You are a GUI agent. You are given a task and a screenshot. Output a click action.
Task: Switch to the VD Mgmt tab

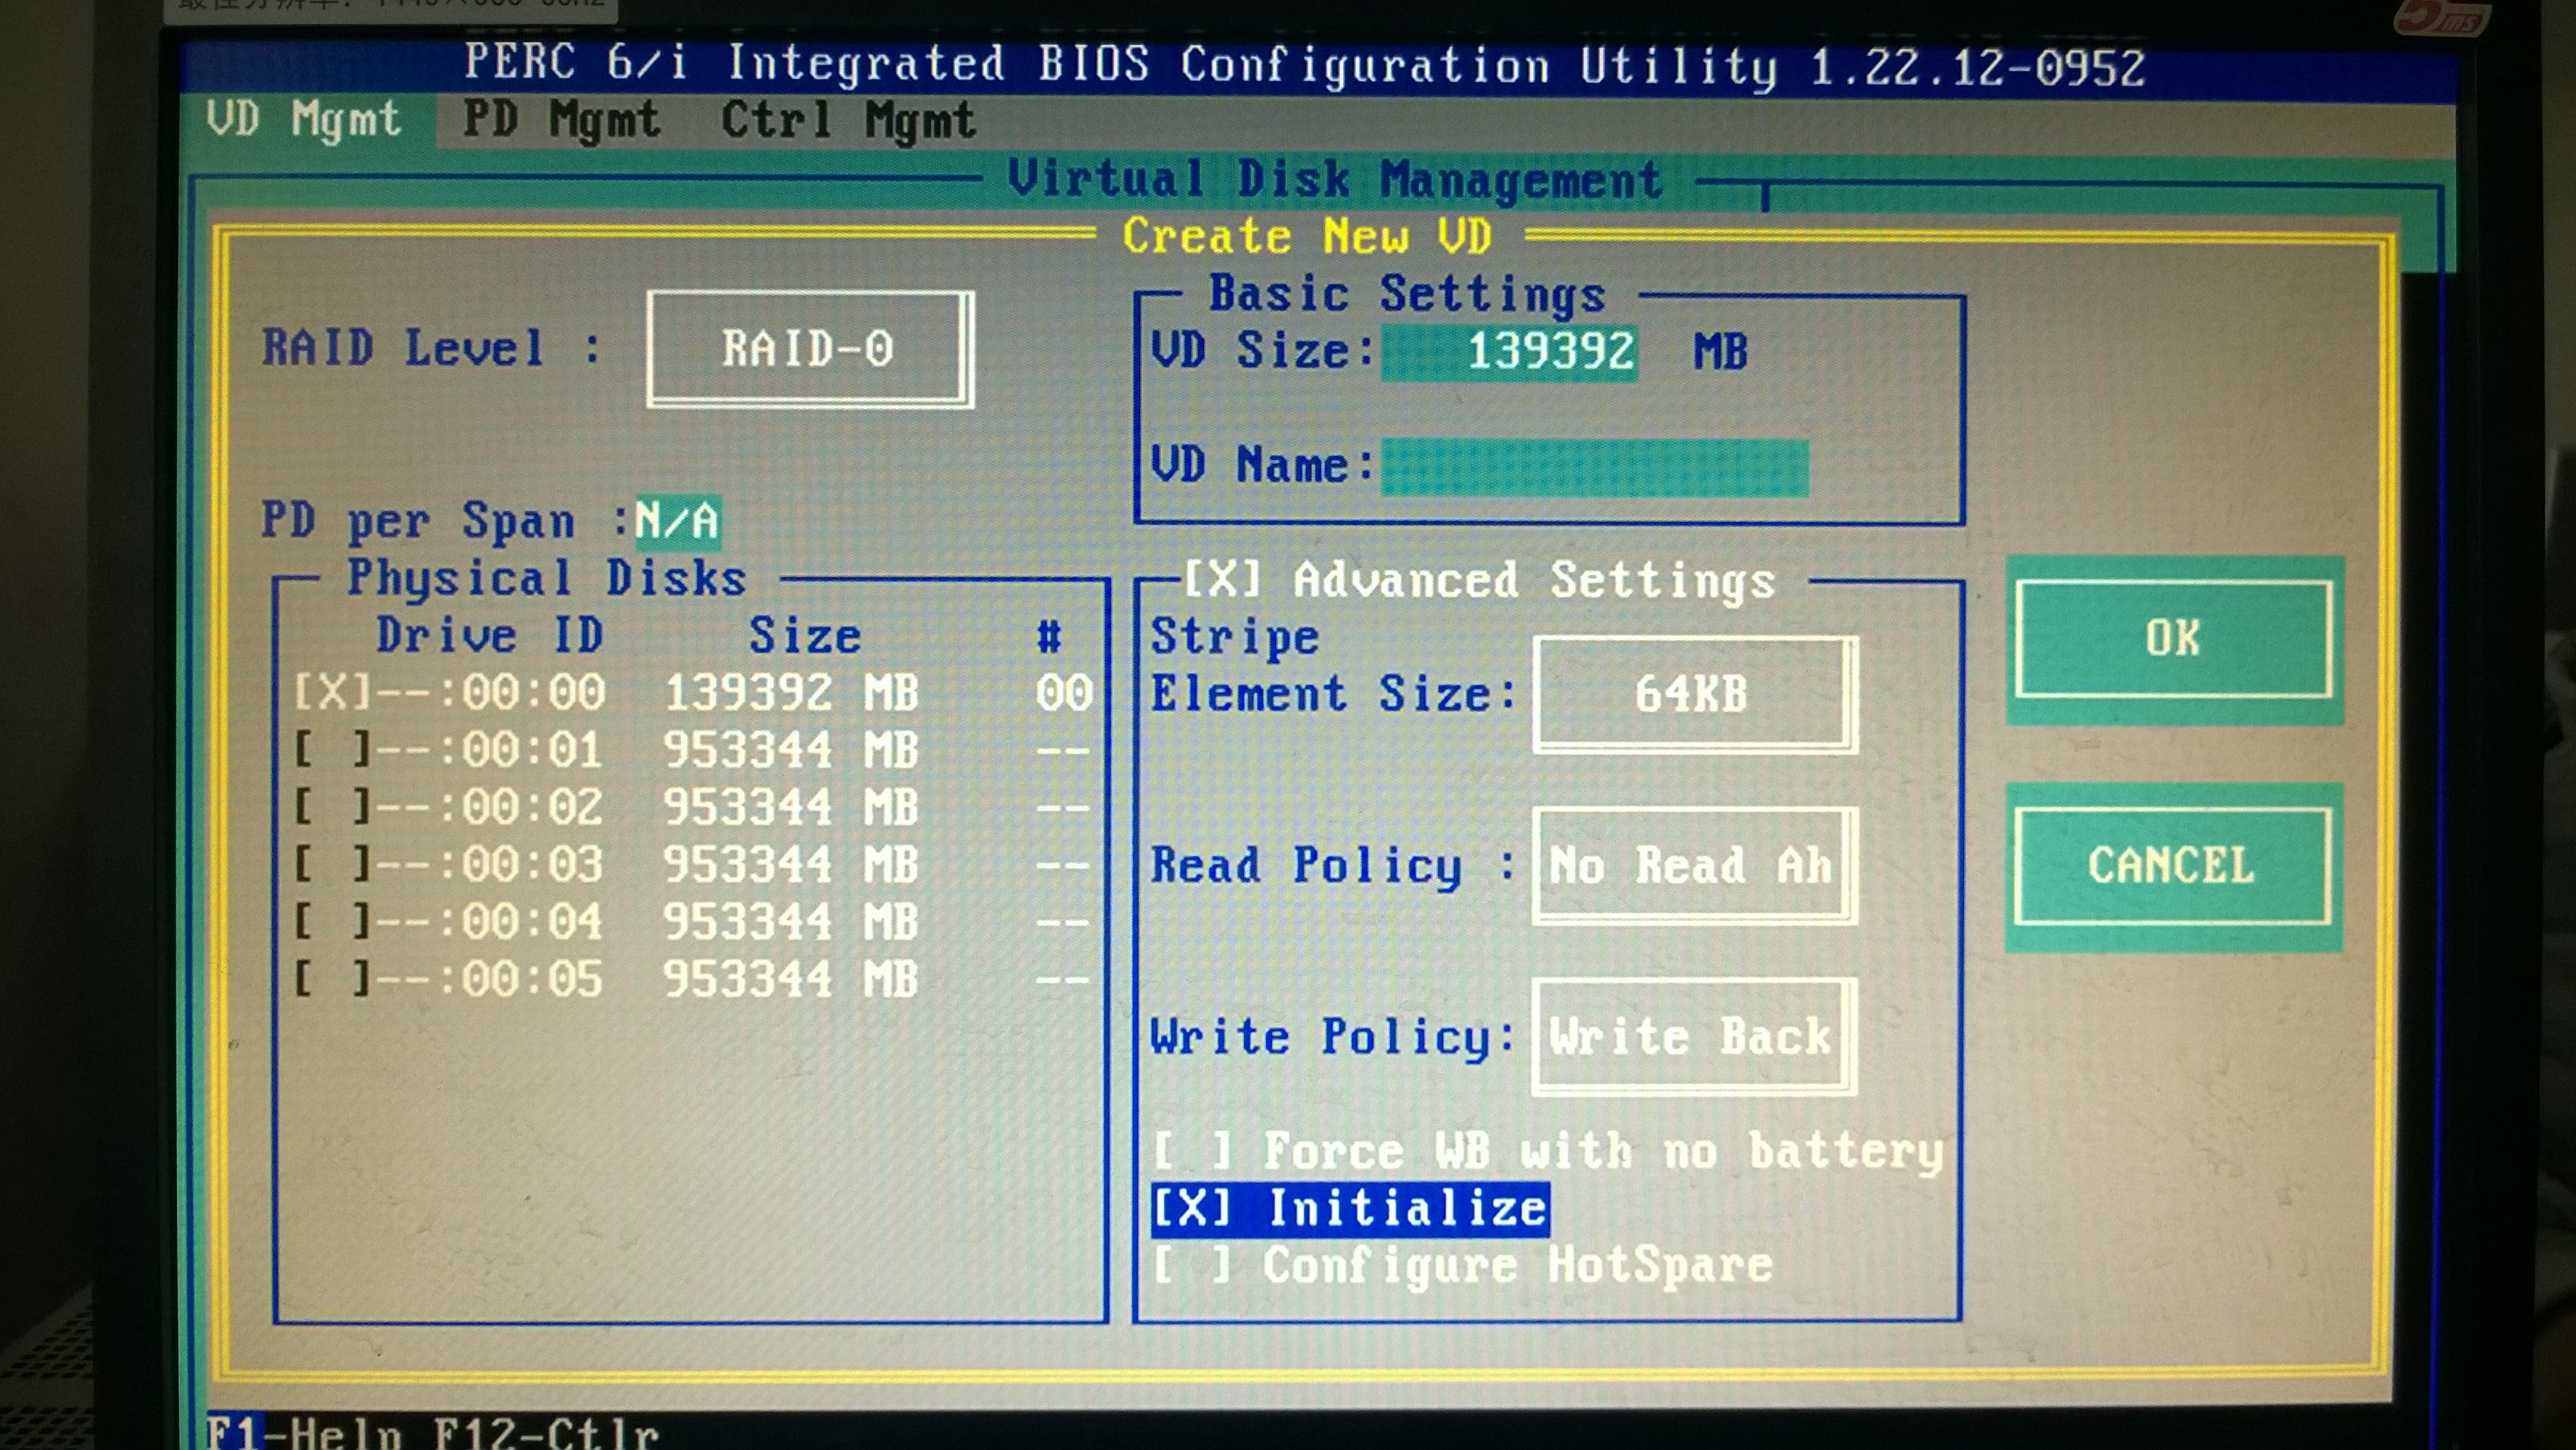click(304, 119)
